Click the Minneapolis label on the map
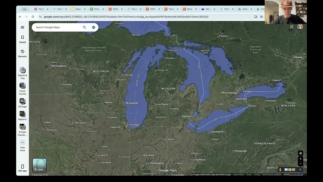This screenshot has width=323, height=182. [x=59, y=66]
